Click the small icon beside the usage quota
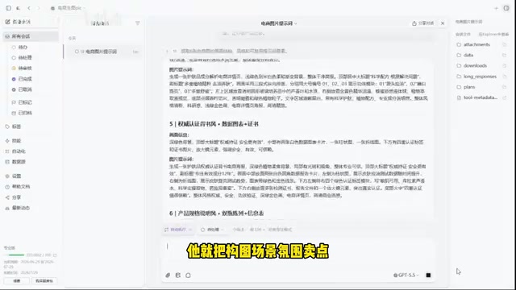Screen dimensions: 516x290 (55, 255)
